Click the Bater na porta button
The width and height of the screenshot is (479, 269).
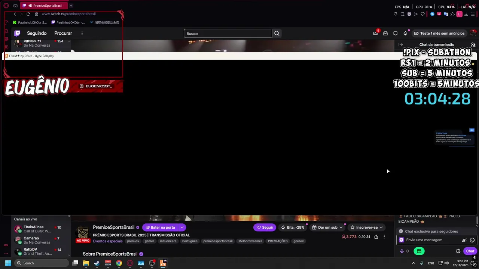(x=160, y=227)
